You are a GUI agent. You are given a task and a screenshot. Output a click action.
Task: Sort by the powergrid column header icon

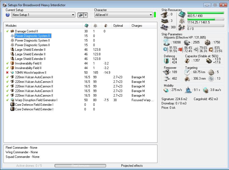(95, 26)
